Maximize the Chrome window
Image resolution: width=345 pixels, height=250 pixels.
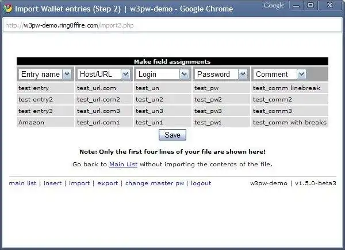[x=310, y=6]
